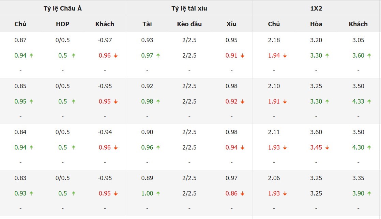381x219 pixels.
Task: Select the Tỷ lệ tài xỉu header
Action: (x=189, y=9)
